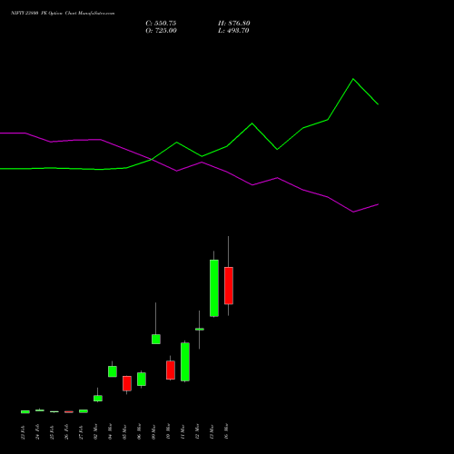Screen dimensions: 454x454
Task: Click the chart title text at top left
Action: [x=63, y=14]
